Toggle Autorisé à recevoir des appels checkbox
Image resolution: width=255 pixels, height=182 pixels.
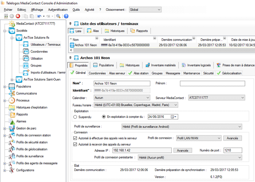[75, 144]
